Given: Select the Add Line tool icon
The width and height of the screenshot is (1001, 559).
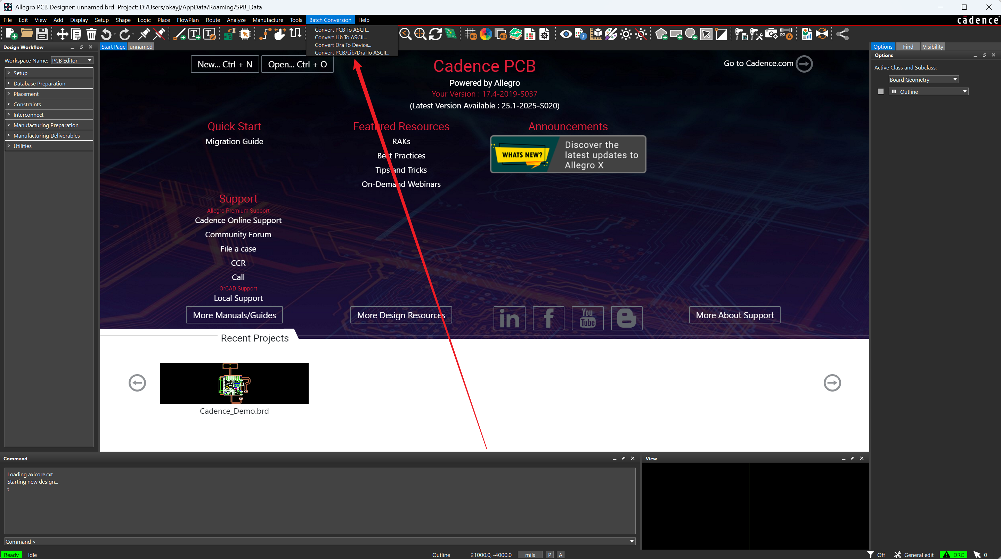Looking at the screenshot, I should tap(179, 34).
